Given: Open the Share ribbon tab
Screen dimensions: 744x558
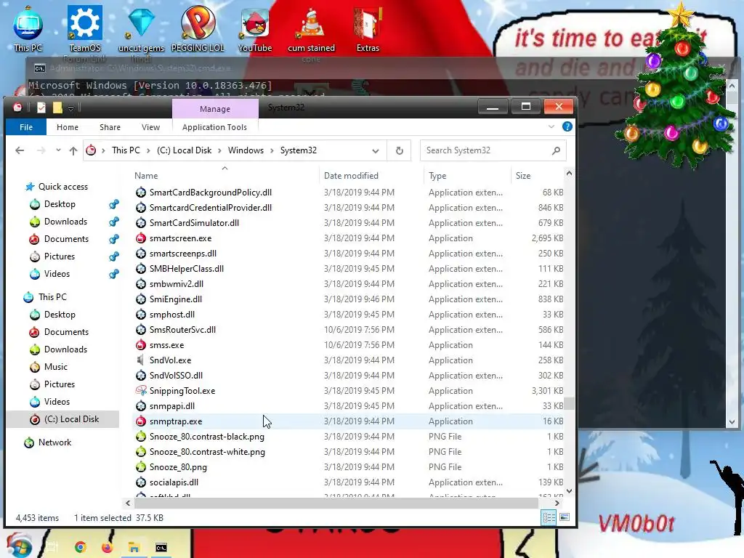Looking at the screenshot, I should pyautogui.click(x=110, y=127).
